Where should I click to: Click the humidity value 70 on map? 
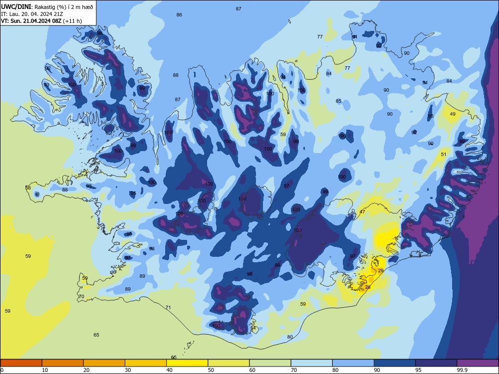point(81,296)
